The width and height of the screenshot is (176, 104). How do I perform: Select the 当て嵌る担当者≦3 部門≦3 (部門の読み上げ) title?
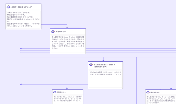pos(104,66)
